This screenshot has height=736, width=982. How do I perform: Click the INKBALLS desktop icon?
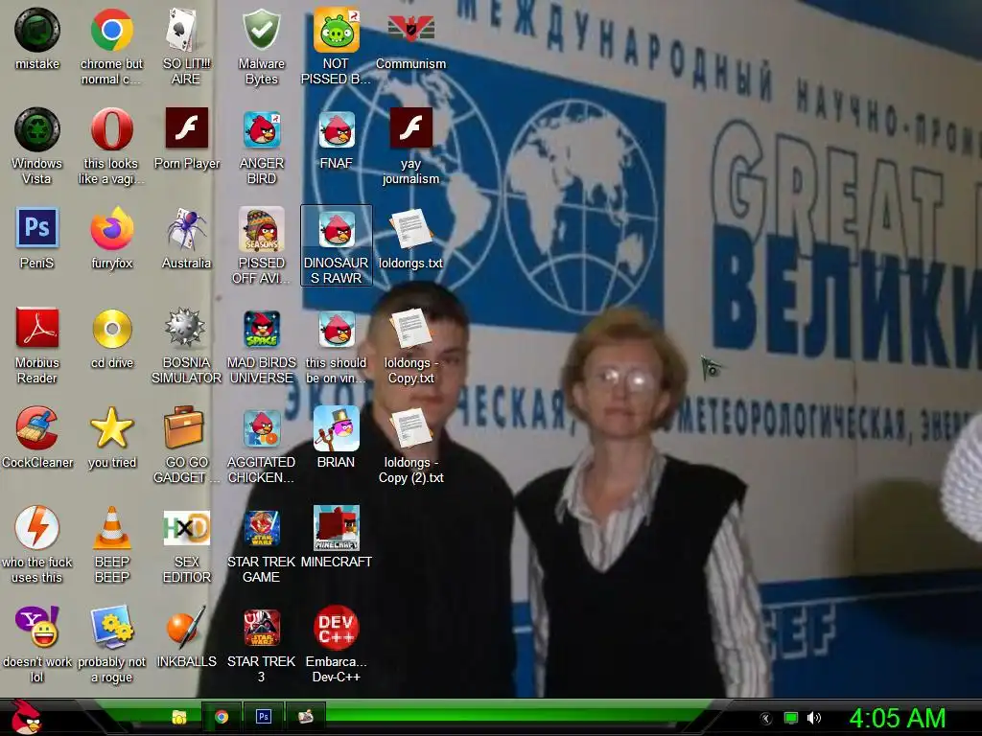[x=186, y=627]
